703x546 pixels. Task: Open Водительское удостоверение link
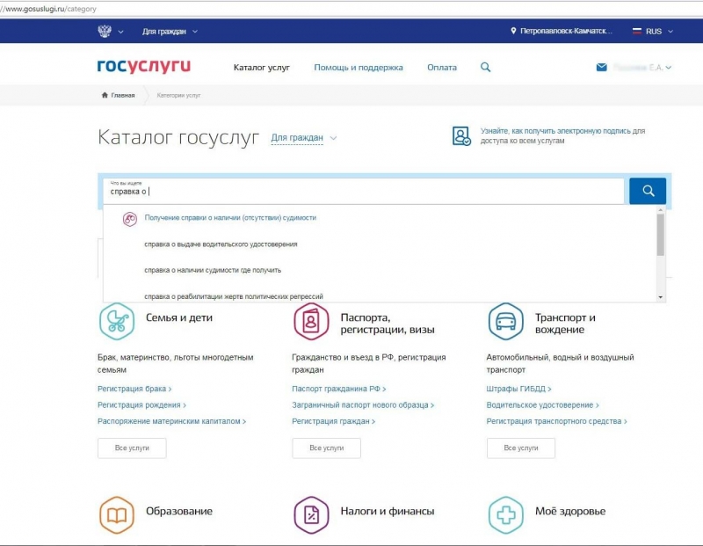pos(542,404)
